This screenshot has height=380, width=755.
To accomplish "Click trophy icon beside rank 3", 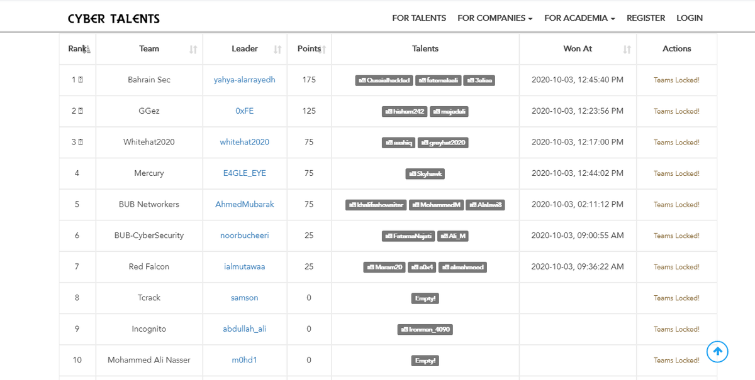I will tap(81, 142).
